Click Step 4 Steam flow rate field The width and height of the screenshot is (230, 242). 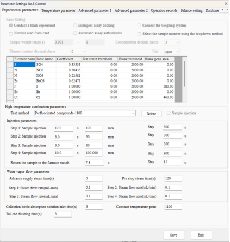tap(173, 196)
